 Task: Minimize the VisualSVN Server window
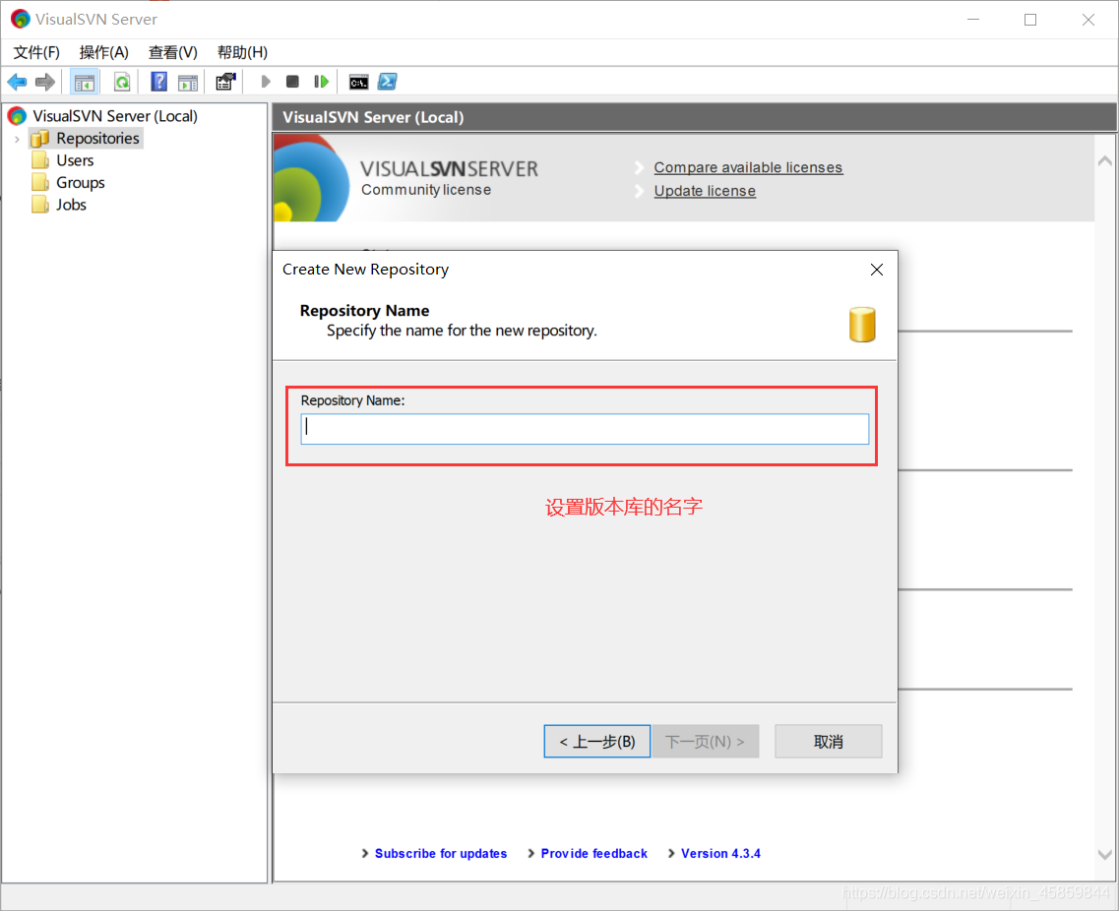(x=973, y=20)
